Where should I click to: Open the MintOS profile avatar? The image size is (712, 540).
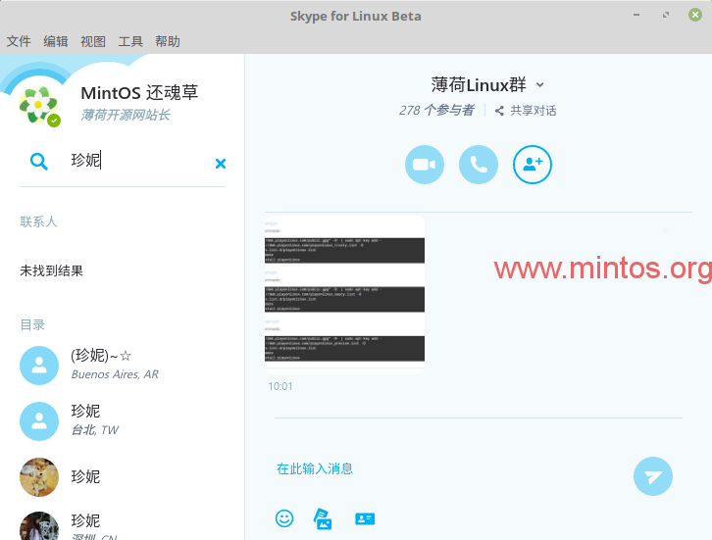click(39, 105)
